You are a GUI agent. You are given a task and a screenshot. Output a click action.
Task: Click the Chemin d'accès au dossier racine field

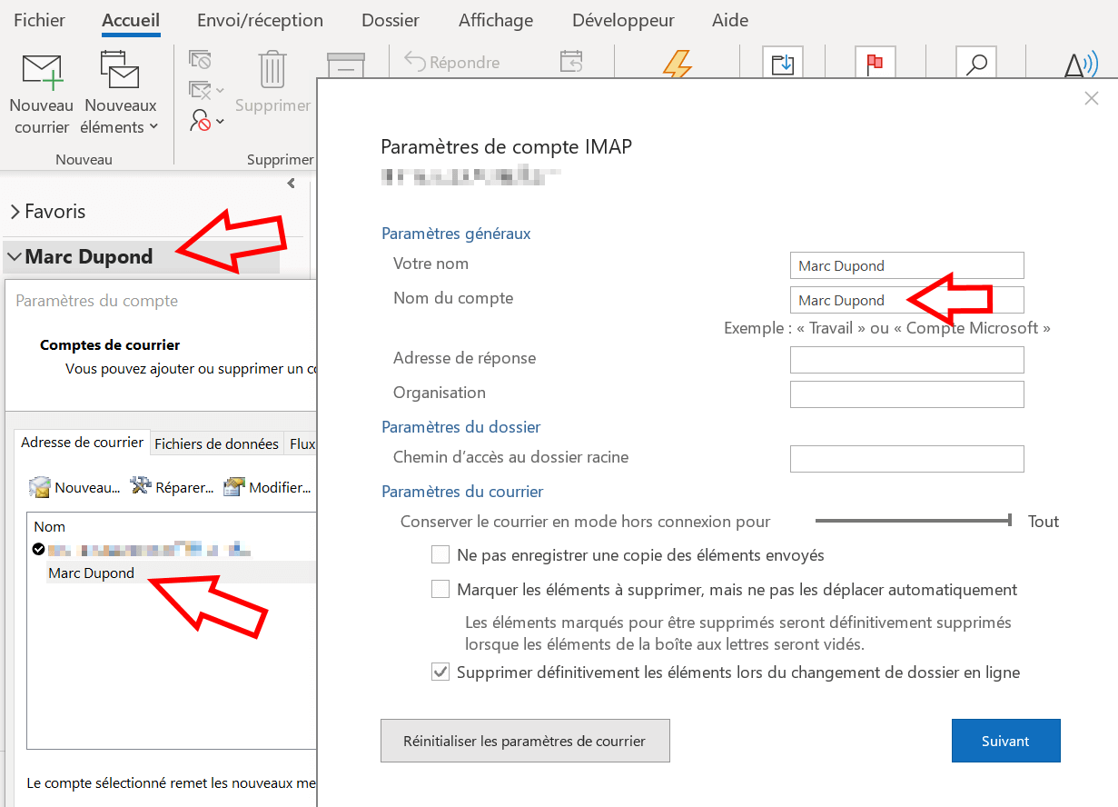(x=906, y=458)
